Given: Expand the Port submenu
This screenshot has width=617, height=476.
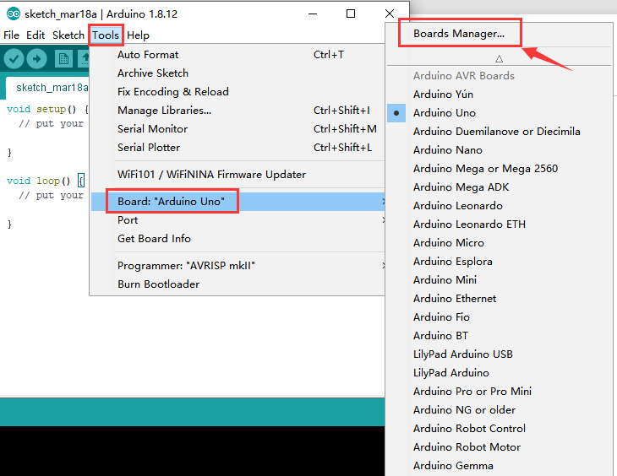Looking at the screenshot, I should (x=238, y=220).
